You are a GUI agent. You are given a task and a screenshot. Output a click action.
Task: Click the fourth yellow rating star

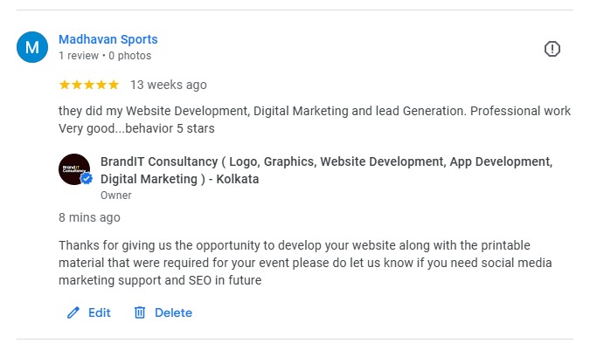tap(101, 85)
